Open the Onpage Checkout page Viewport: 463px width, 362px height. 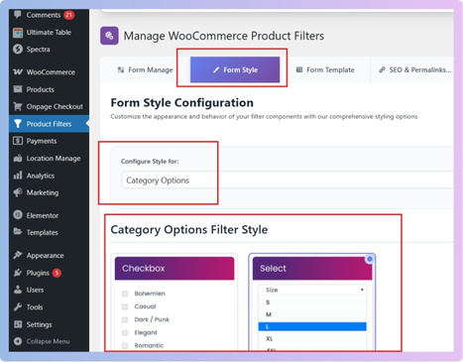click(x=49, y=106)
